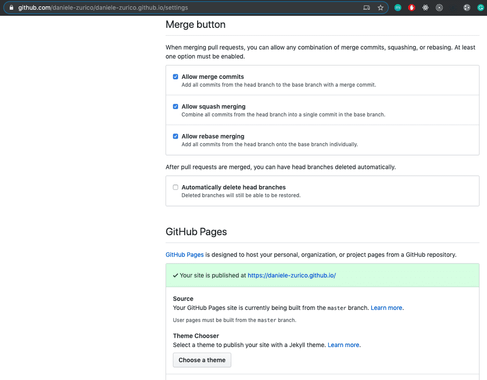Image resolution: width=487 pixels, height=380 pixels.
Task: Click the bullseye-shaped extension icon
Action: (x=439, y=7)
